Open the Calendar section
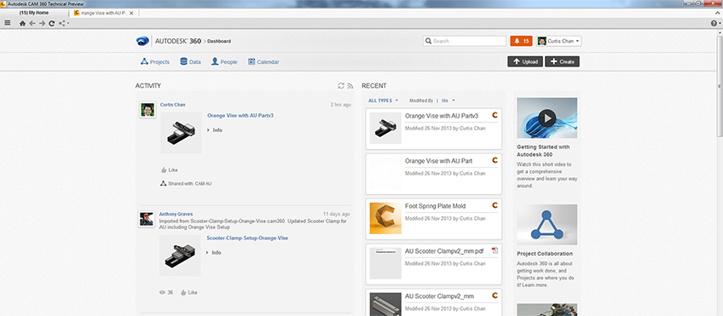Screen dimensions: 723x316 (x=263, y=61)
